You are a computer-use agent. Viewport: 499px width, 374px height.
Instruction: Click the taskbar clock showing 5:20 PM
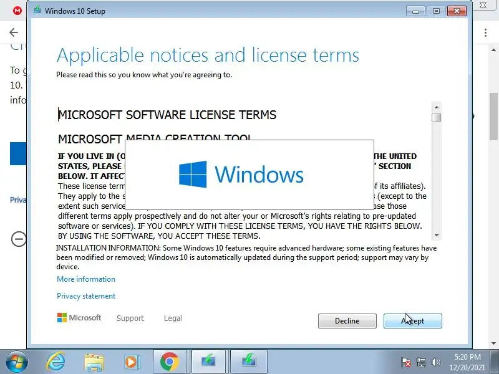coord(467,362)
